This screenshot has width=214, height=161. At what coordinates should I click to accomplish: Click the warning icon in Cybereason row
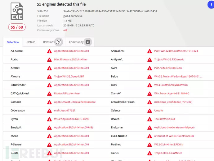49,111
